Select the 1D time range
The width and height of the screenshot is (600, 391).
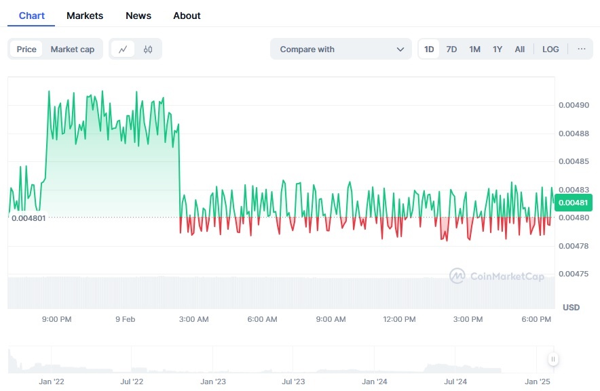tap(429, 49)
